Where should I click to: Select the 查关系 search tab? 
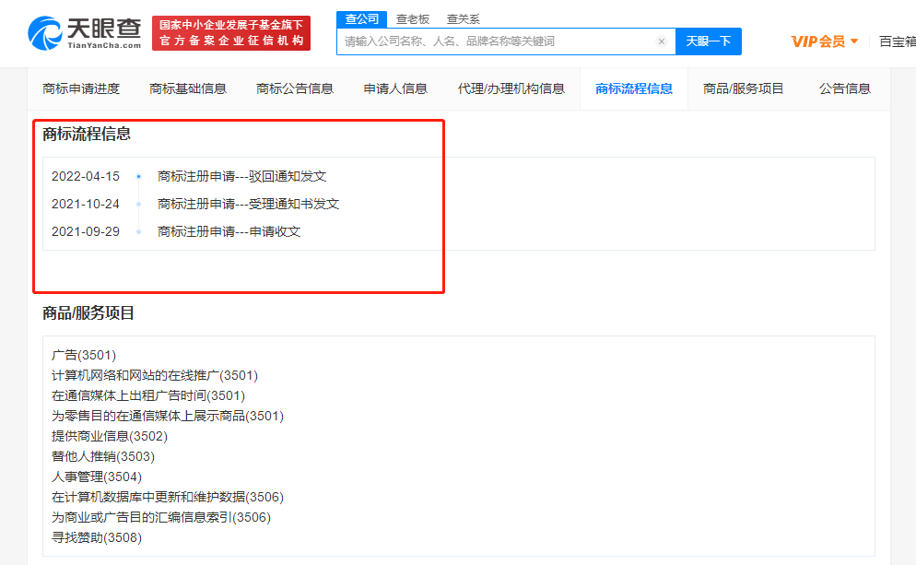coord(464,19)
